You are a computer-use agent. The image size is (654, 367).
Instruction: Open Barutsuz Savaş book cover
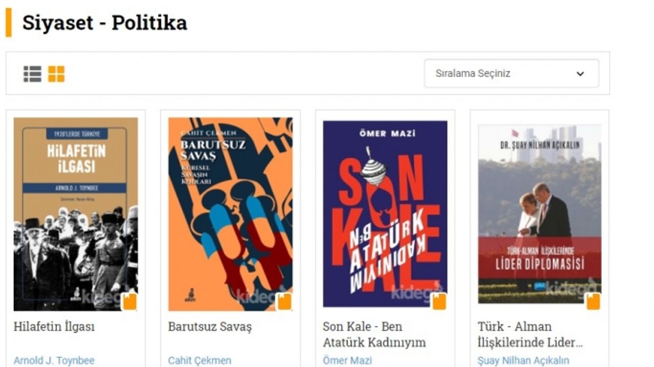(230, 214)
